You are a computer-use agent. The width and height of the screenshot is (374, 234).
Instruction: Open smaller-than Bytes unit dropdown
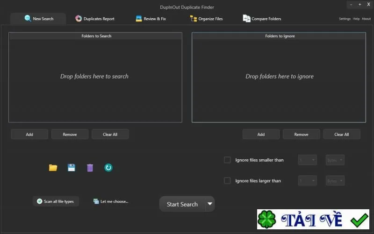[335, 160]
